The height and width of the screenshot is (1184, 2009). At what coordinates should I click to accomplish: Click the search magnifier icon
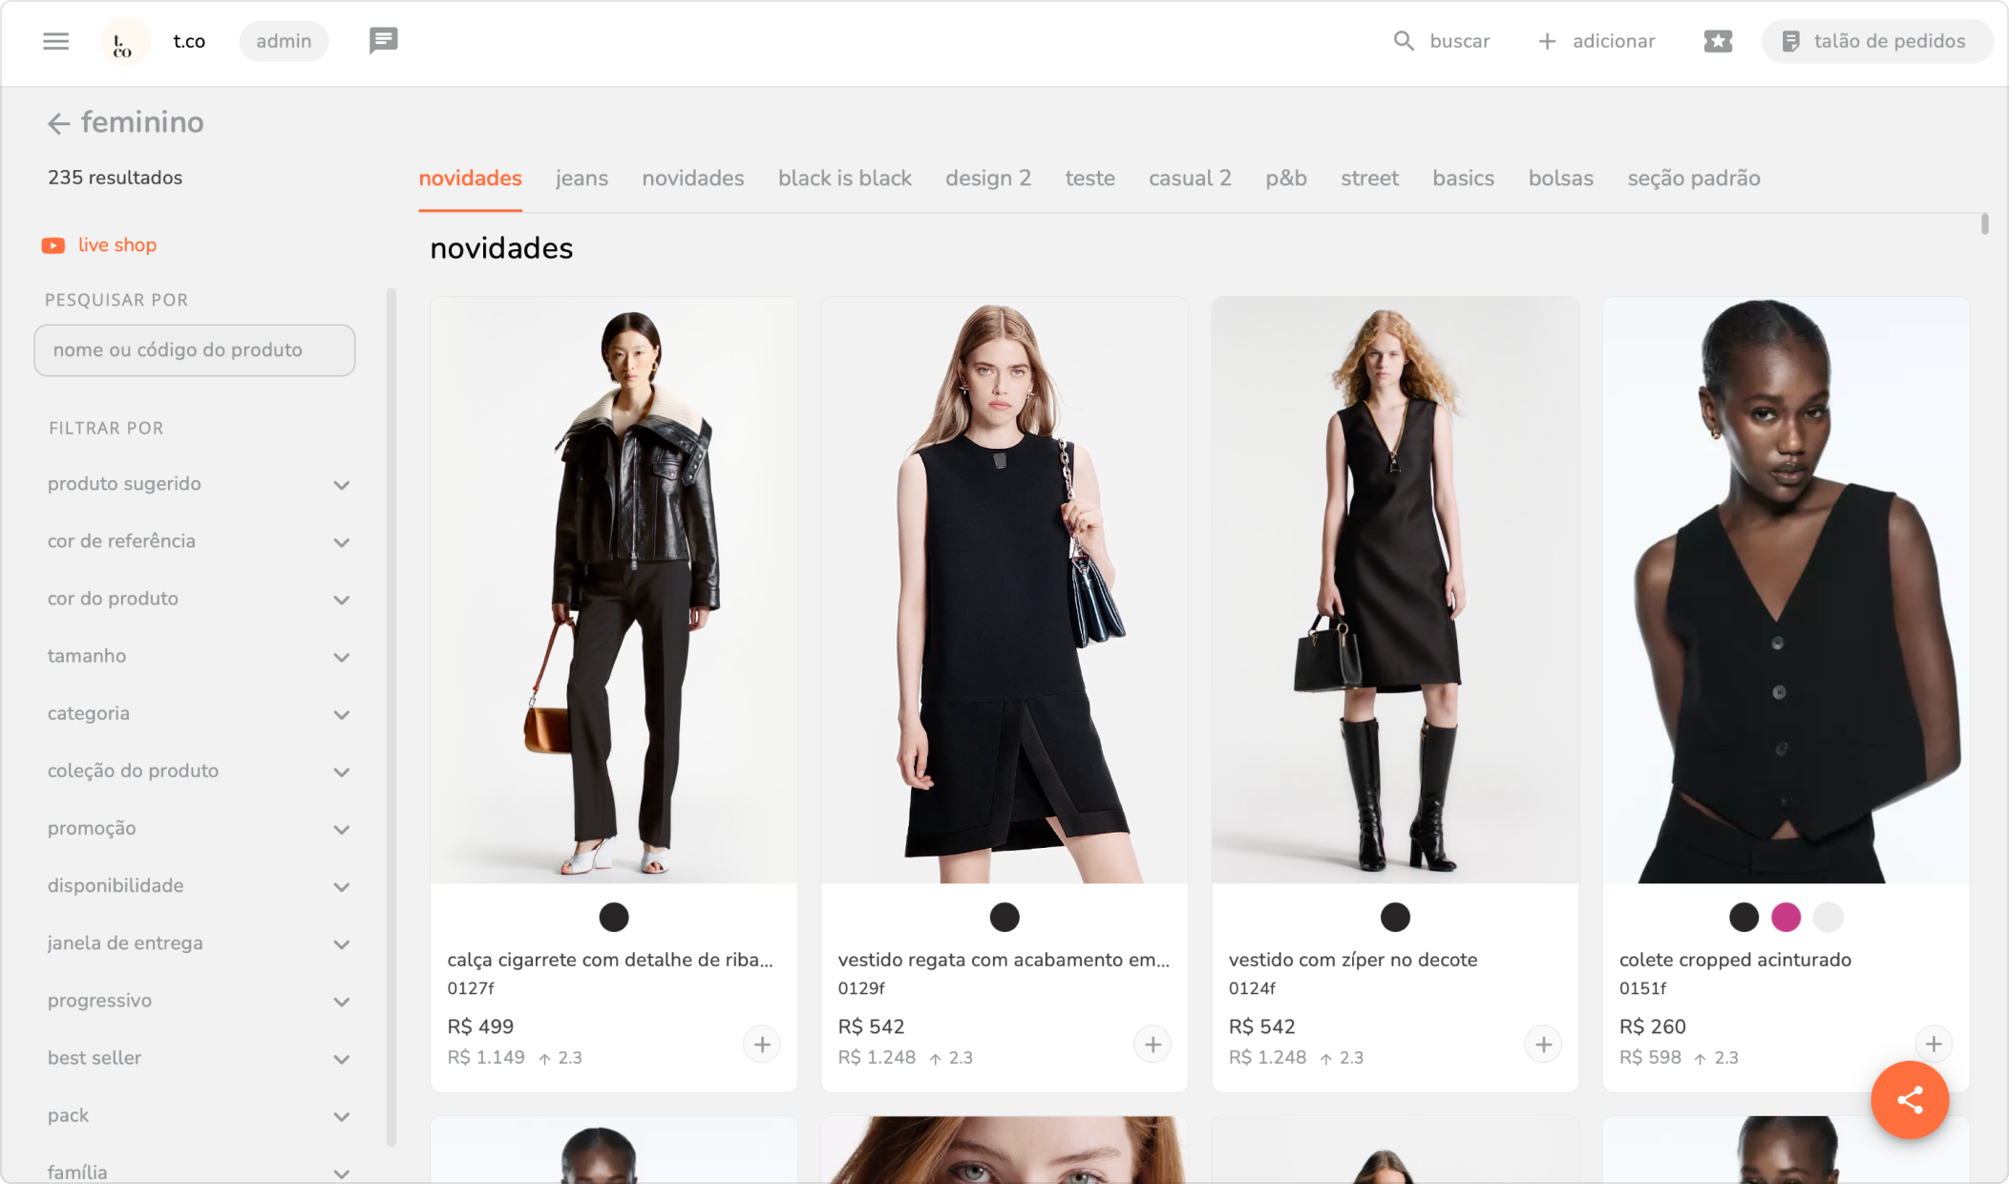pos(1403,41)
